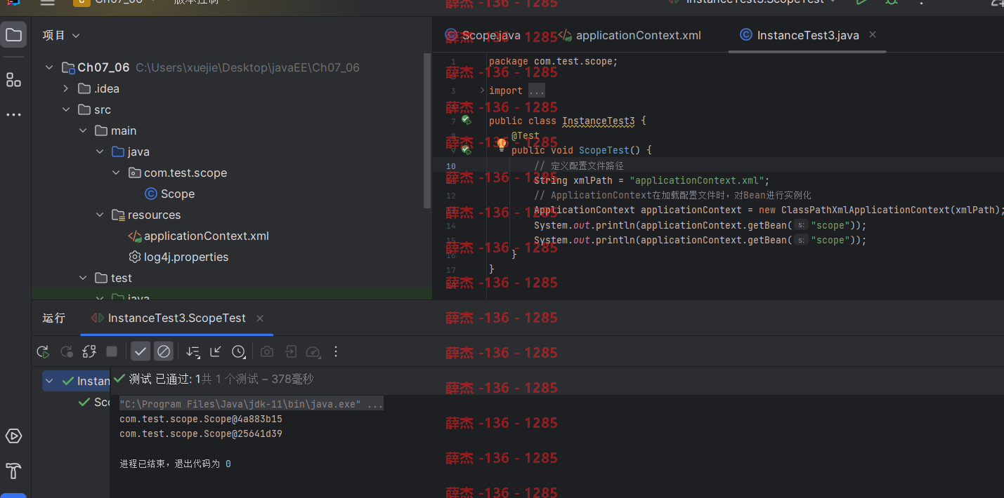This screenshot has width=1004, height=498.
Task: Collapse the Ch07_06 project root
Action: (49, 68)
